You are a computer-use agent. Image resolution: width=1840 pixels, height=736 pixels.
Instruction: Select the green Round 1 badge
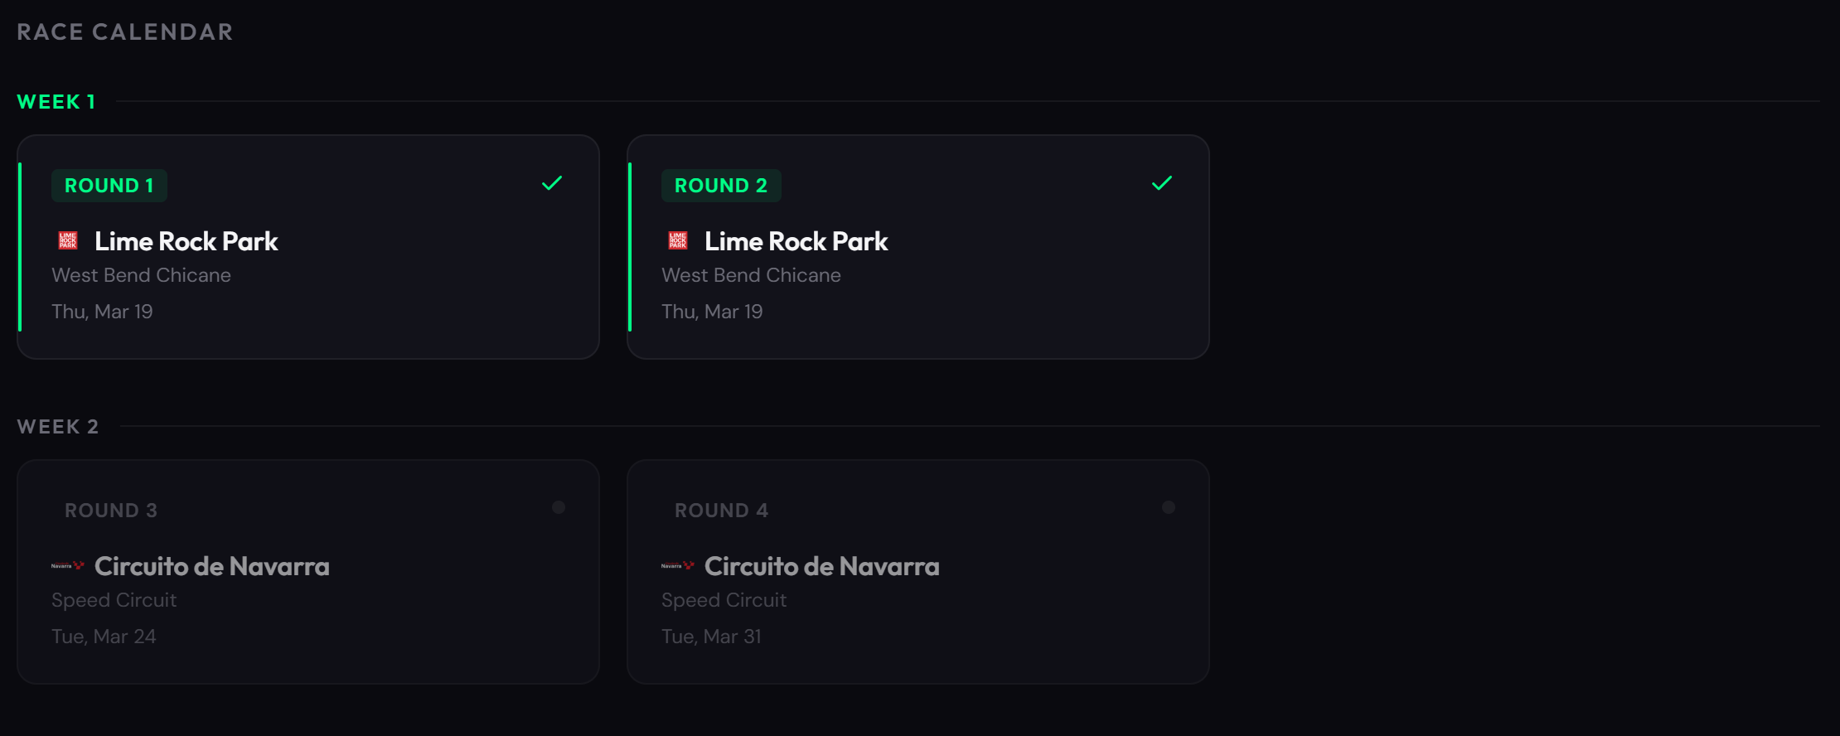point(109,186)
